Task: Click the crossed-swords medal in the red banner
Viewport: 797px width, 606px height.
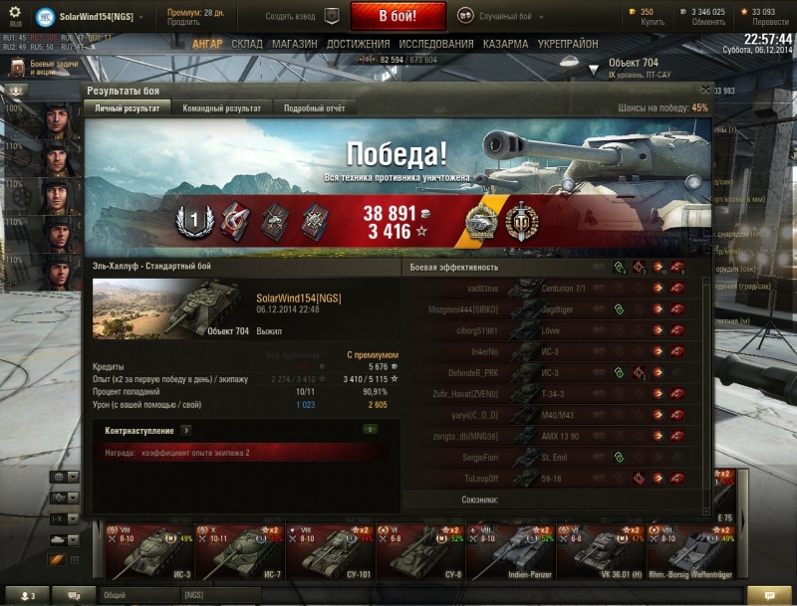Action: [x=522, y=222]
